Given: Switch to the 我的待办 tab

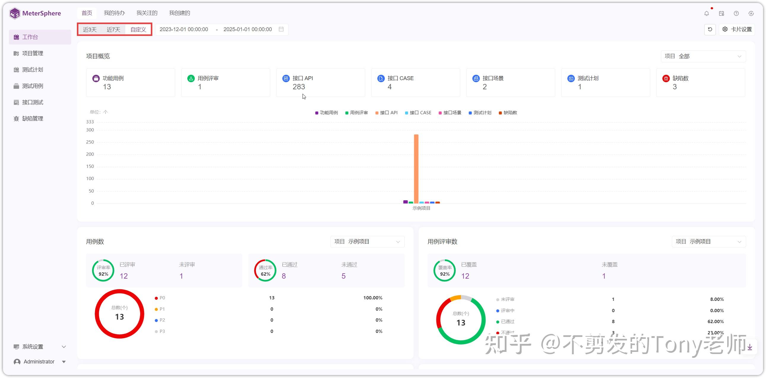Looking at the screenshot, I should [114, 13].
